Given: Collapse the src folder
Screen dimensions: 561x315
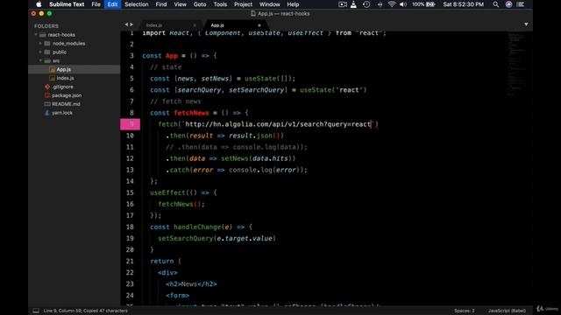Looking at the screenshot, I should [40, 60].
